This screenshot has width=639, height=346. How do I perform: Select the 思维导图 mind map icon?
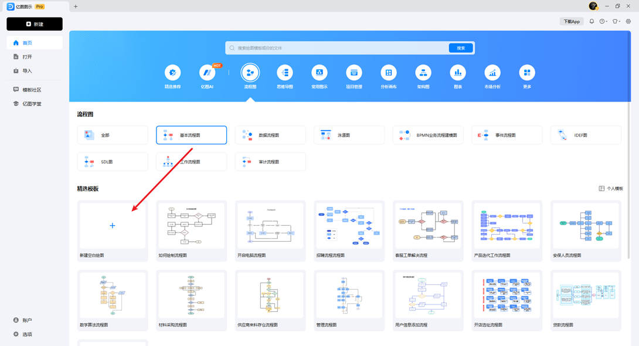[285, 73]
